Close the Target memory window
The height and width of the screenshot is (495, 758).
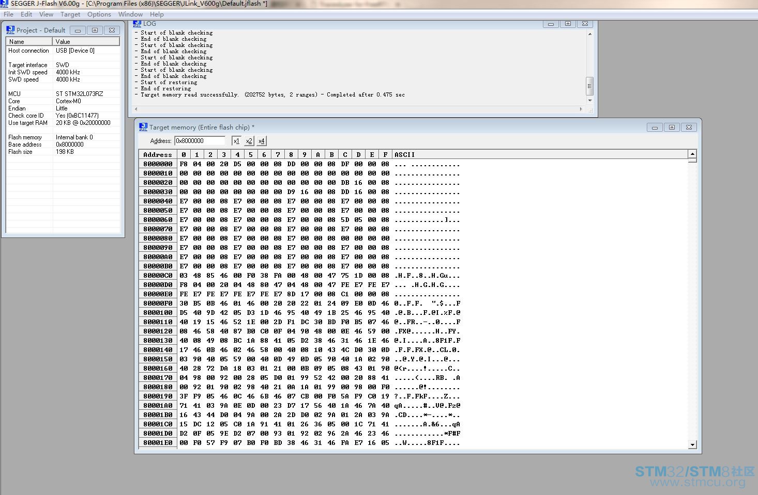click(x=689, y=127)
